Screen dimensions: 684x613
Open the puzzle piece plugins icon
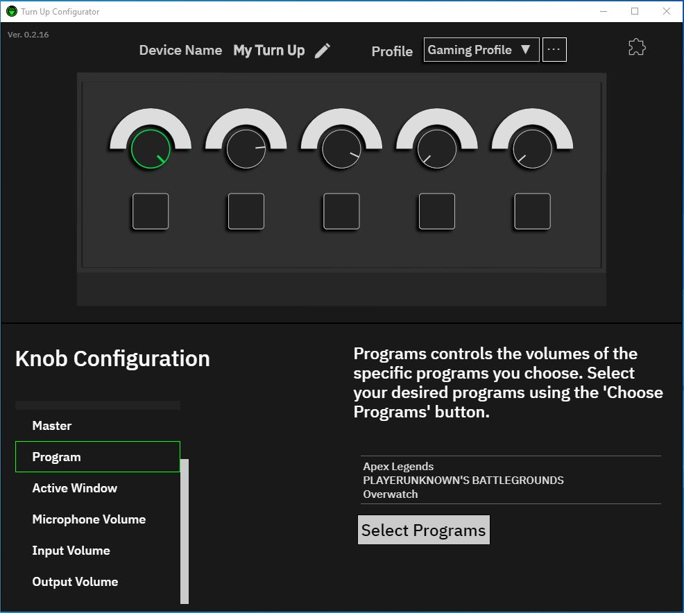point(636,47)
